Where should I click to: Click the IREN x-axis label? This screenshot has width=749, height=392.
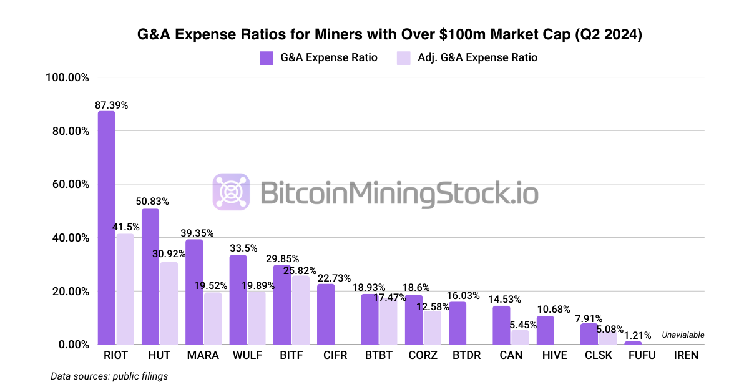pyautogui.click(x=686, y=356)
